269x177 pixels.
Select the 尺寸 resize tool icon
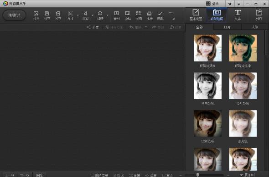(x=70, y=15)
